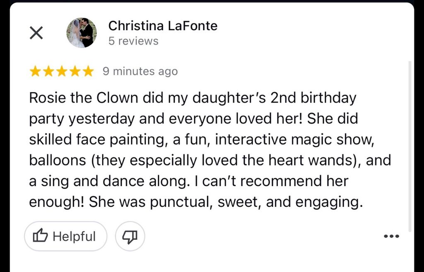Select the fifth yellow rating star
The width and height of the screenshot is (424, 272).
pos(88,71)
